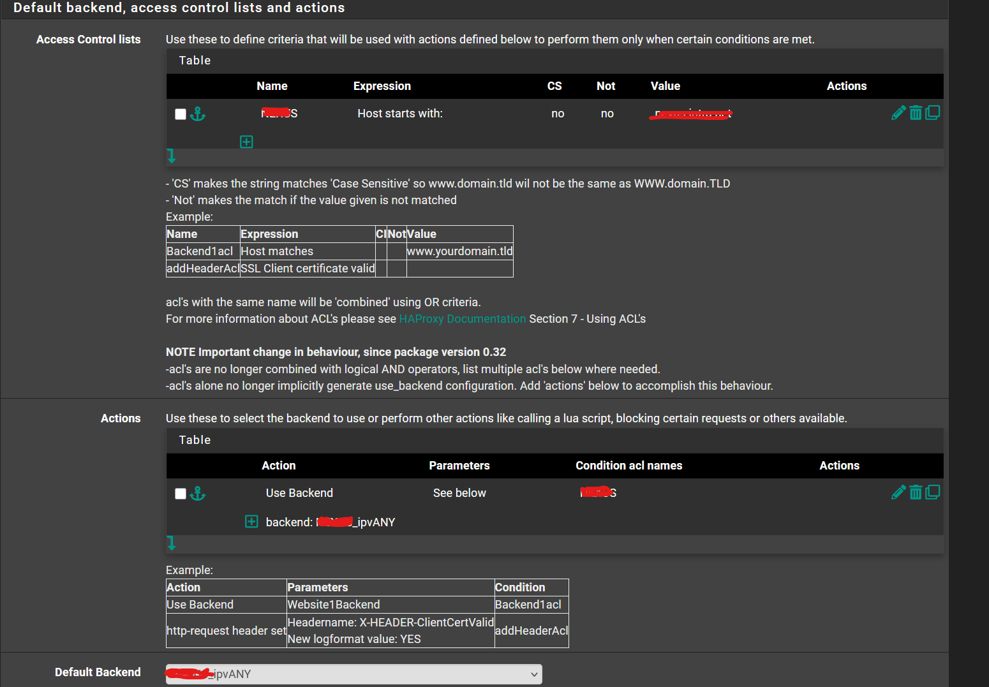Click the 'Use Backend' action cell
Viewport: 989px width, 687px height.
(299, 493)
